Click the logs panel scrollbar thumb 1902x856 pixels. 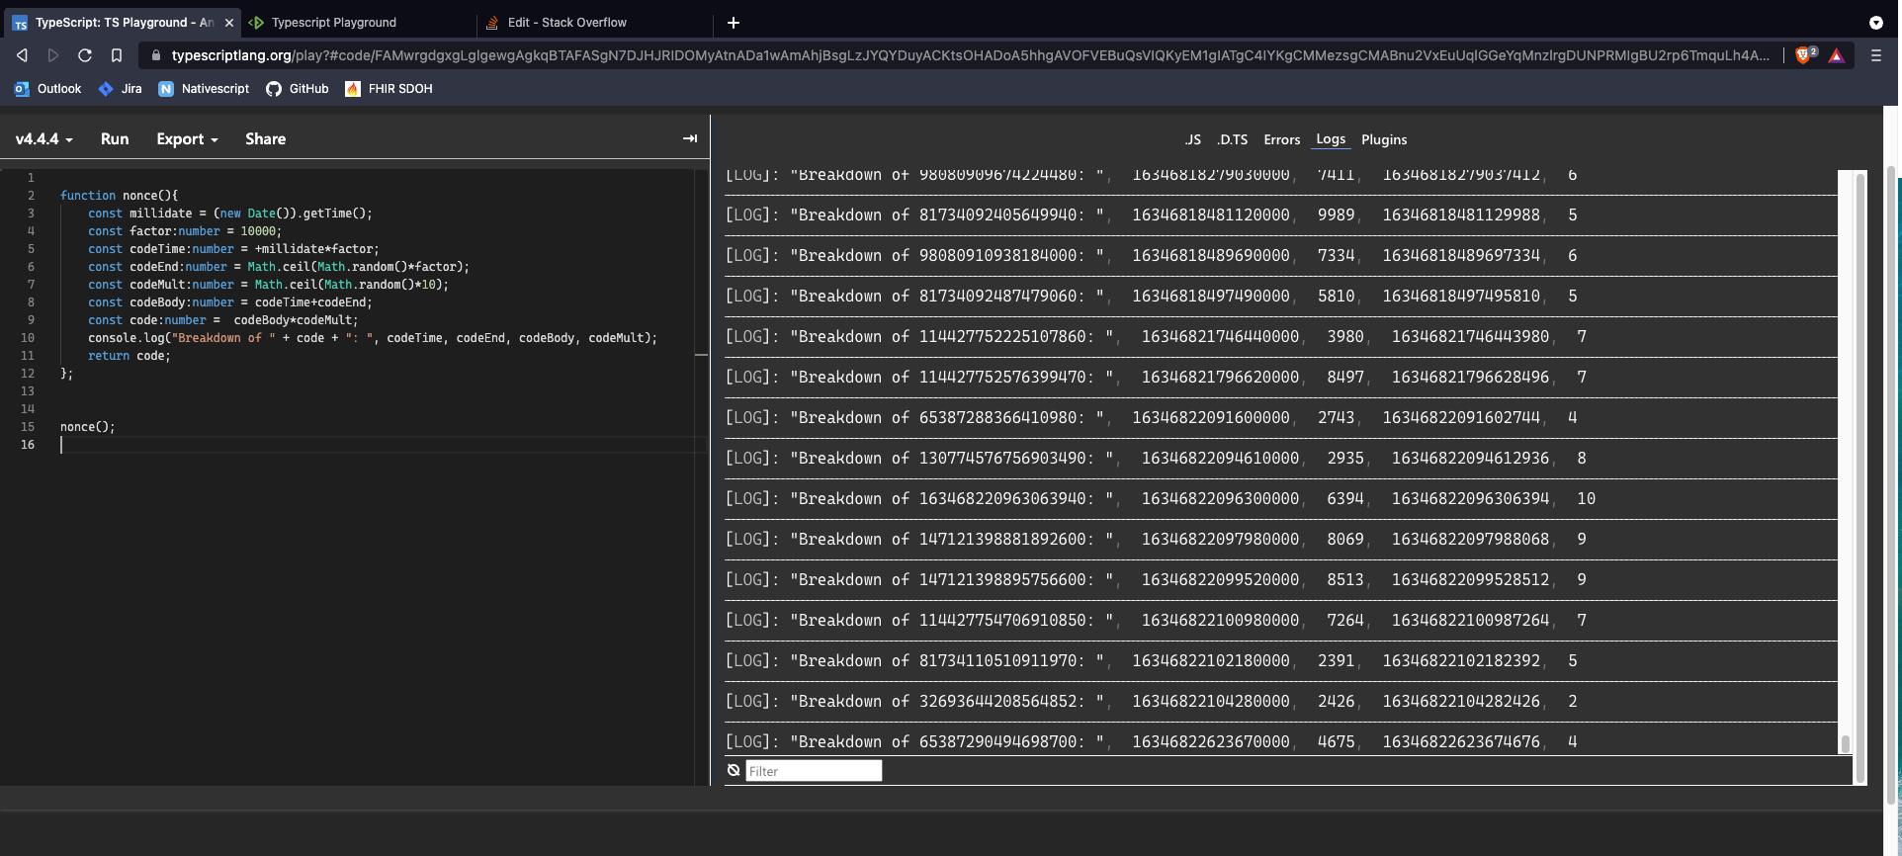[1845, 742]
